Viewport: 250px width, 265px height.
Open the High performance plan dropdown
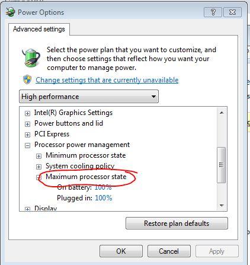[89, 97]
